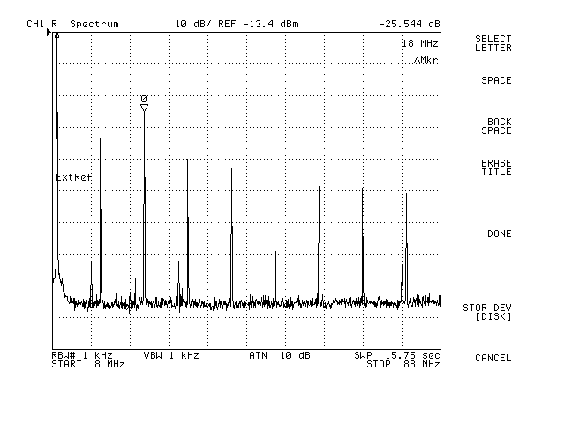The width and height of the screenshot is (565, 423).
Task: Click the VBW 1 kHz readout
Action: point(171,355)
